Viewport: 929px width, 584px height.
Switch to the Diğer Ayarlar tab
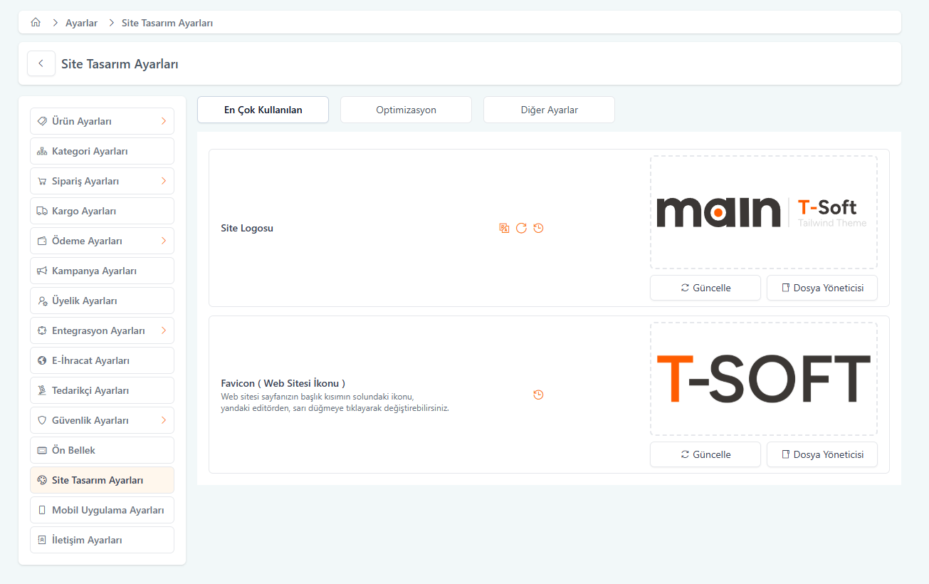pyautogui.click(x=549, y=110)
